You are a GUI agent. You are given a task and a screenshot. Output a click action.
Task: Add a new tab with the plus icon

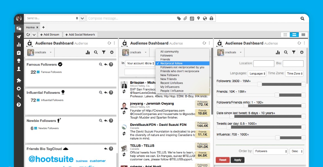[43, 27]
